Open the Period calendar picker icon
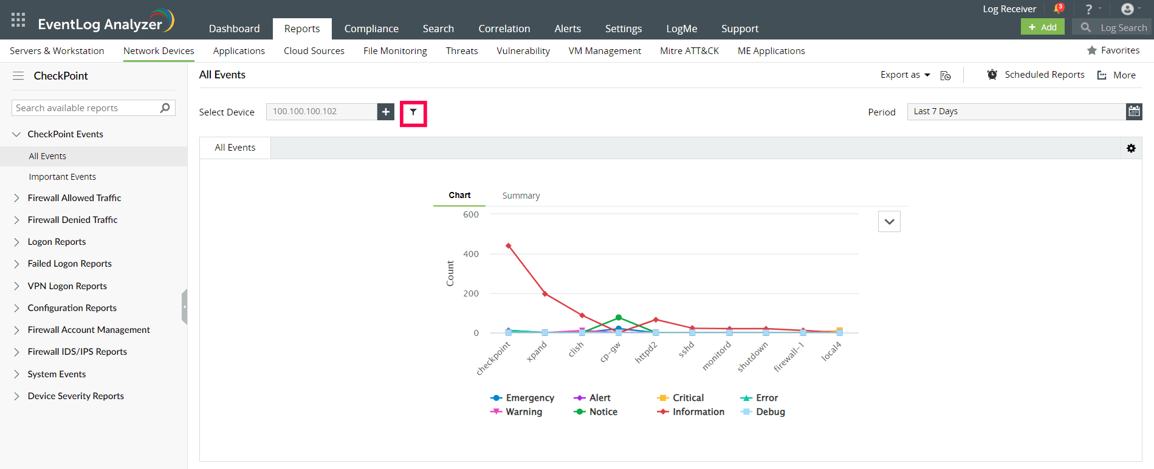The height and width of the screenshot is (469, 1154). tap(1134, 111)
